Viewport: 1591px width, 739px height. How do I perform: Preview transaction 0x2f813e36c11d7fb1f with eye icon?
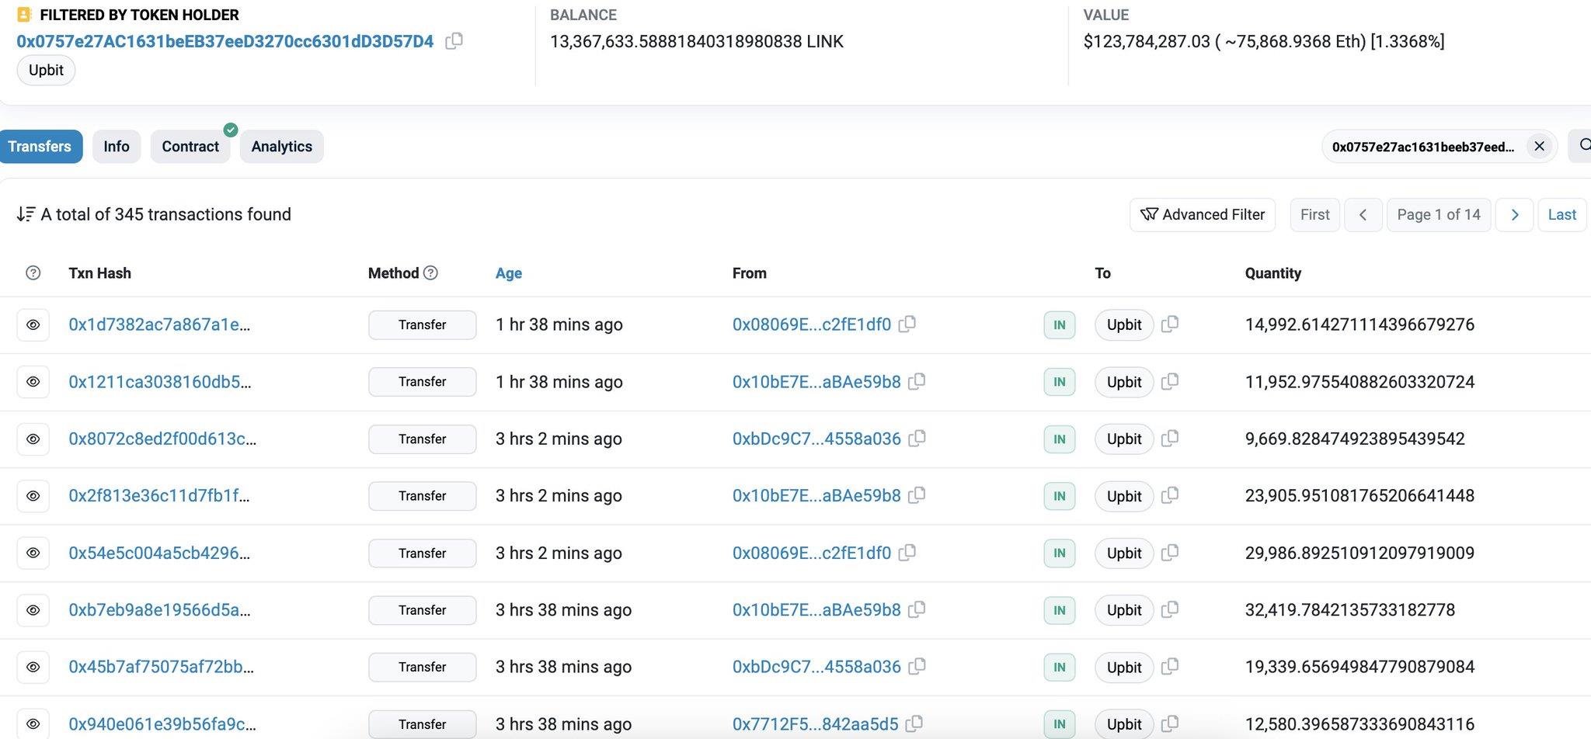33,496
